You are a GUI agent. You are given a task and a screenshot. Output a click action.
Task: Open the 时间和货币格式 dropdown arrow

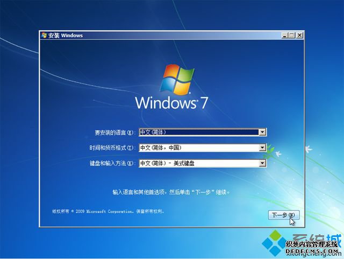point(262,148)
